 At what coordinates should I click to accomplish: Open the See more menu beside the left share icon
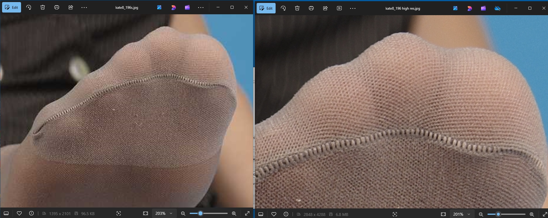(x=84, y=8)
